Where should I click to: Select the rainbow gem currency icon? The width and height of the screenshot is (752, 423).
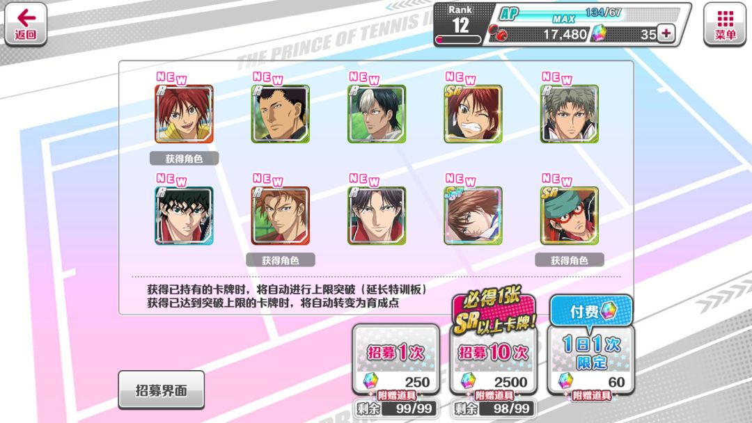click(598, 33)
